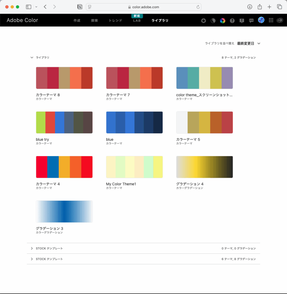Open the color wheel icon in header

(x=223, y=21)
